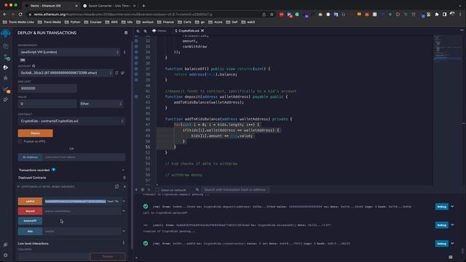Open the Environment dropdown
This screenshot has width=466, height=262.
click(x=69, y=52)
